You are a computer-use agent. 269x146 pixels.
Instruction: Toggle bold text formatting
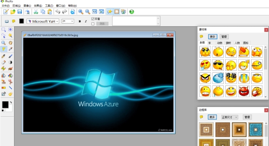80,21
